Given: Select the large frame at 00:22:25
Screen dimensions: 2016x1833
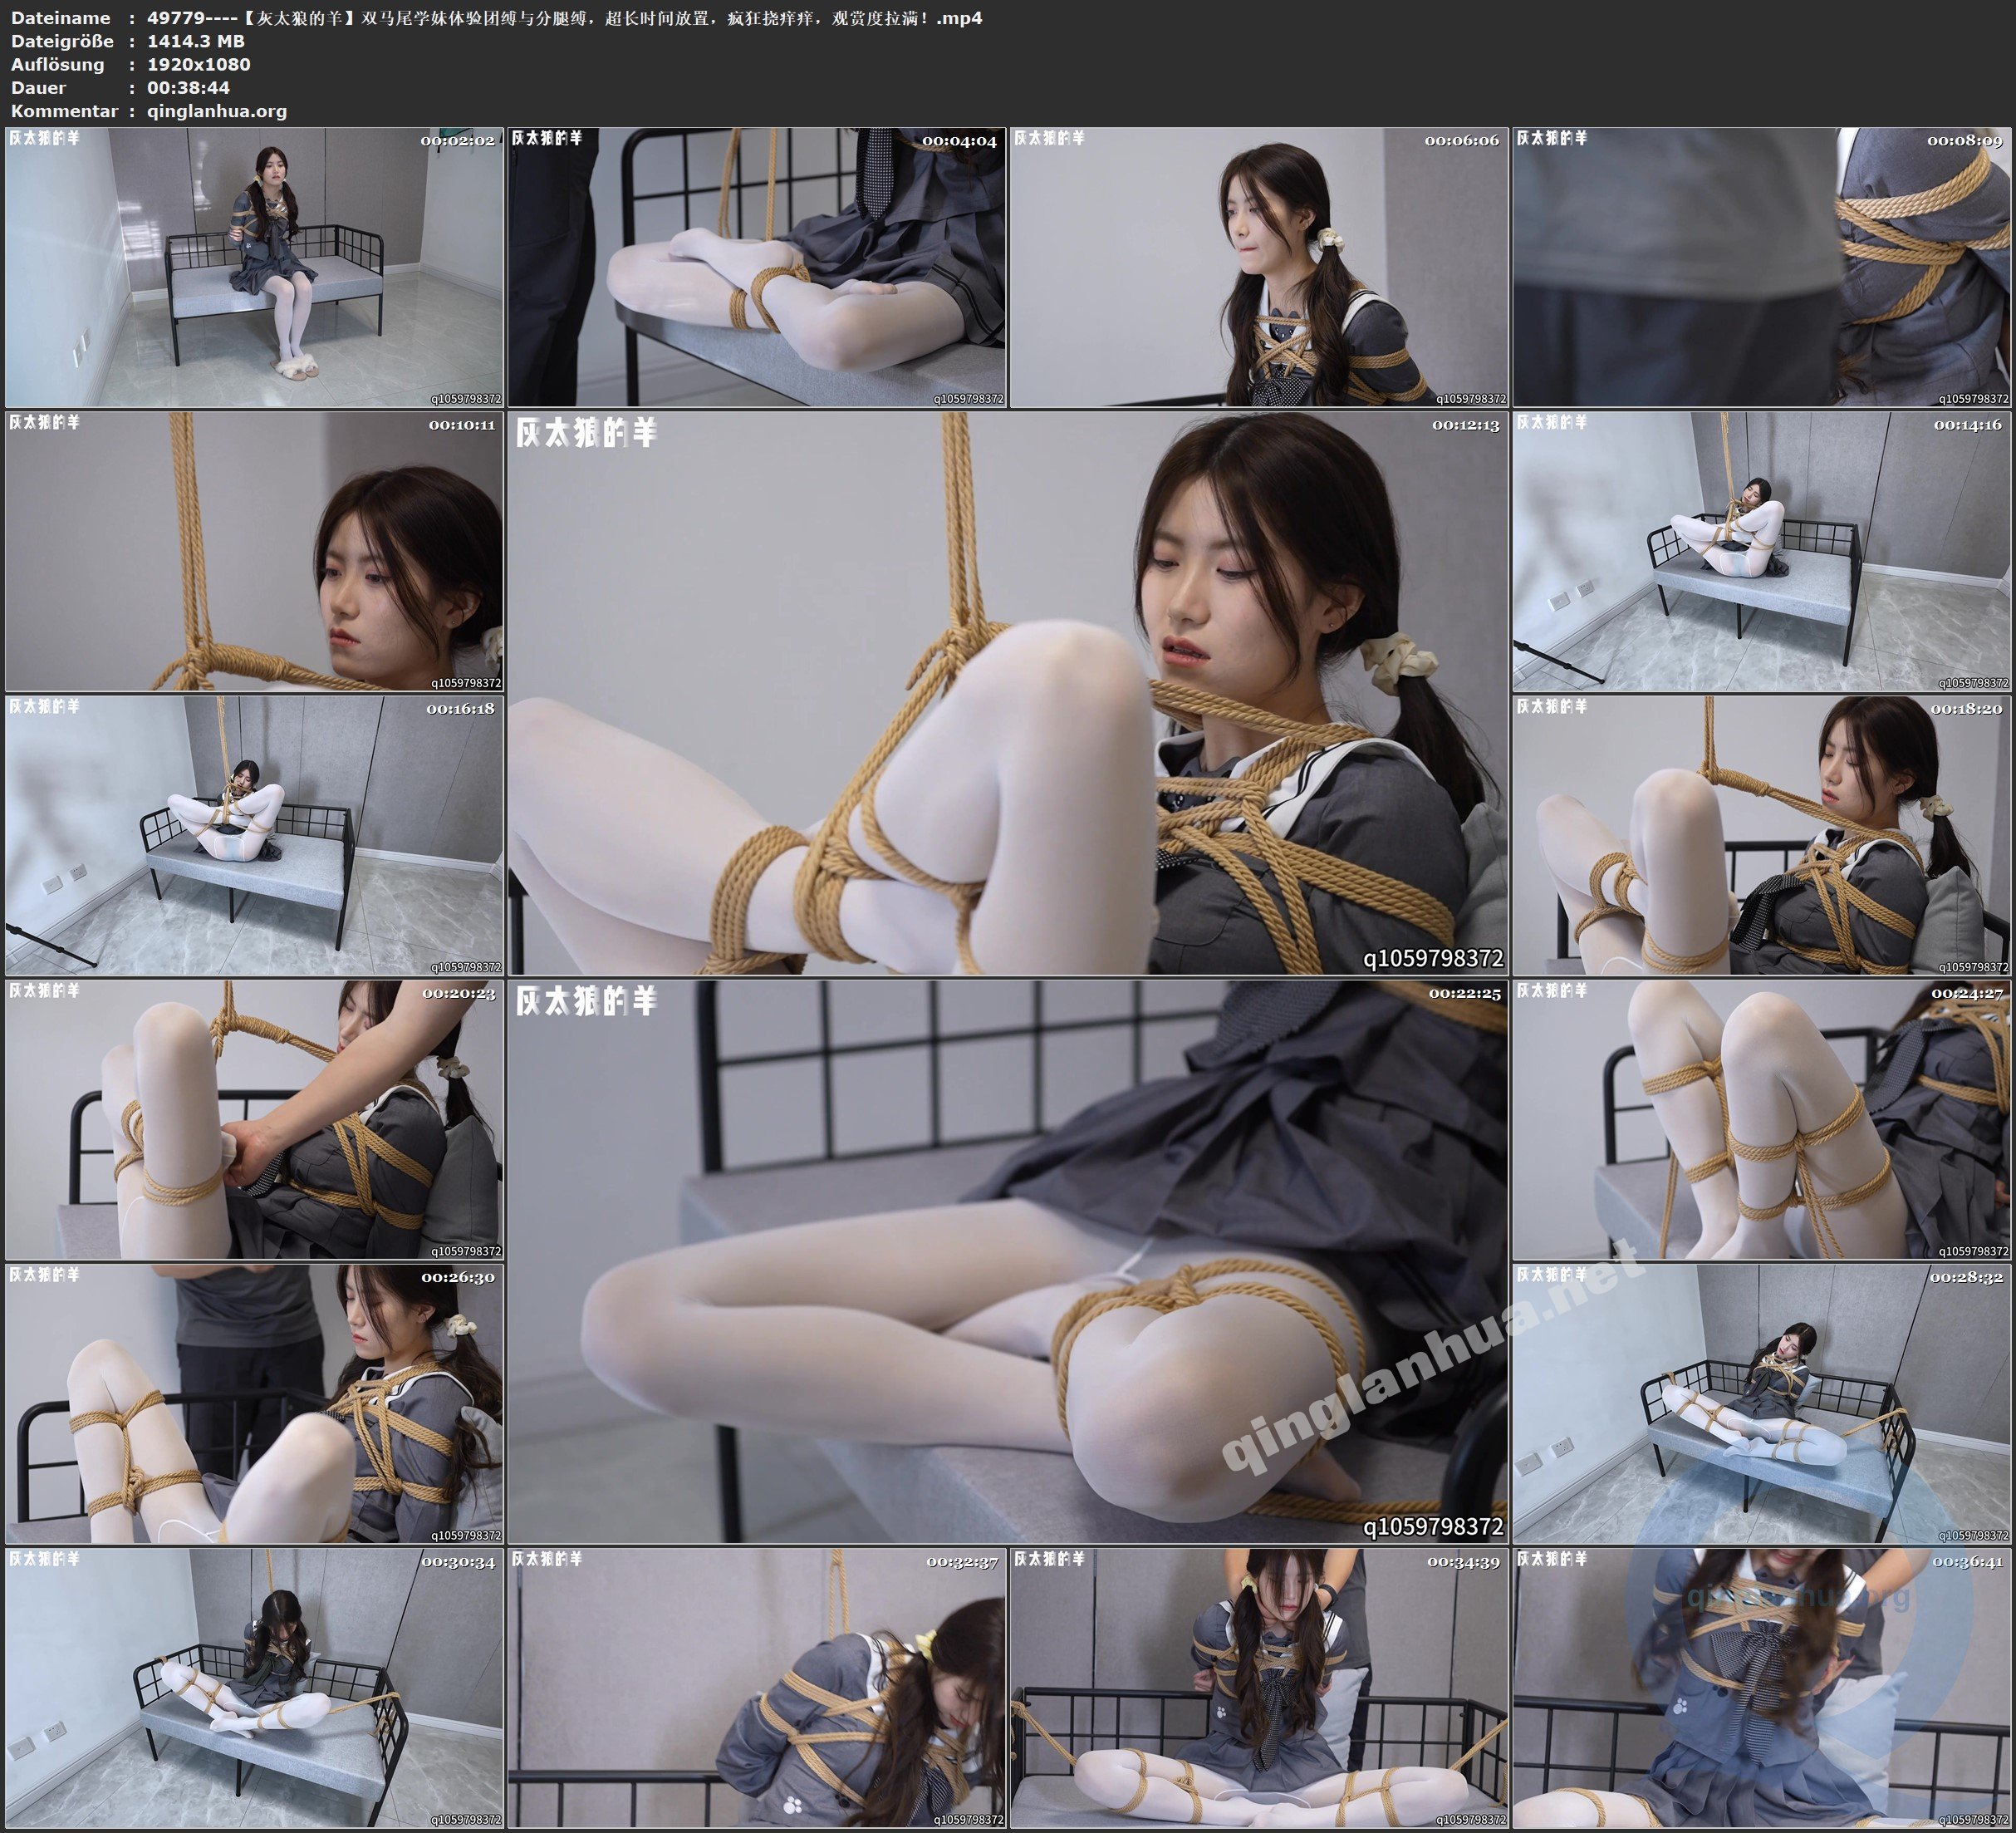Looking at the screenshot, I should coord(1008,1261).
